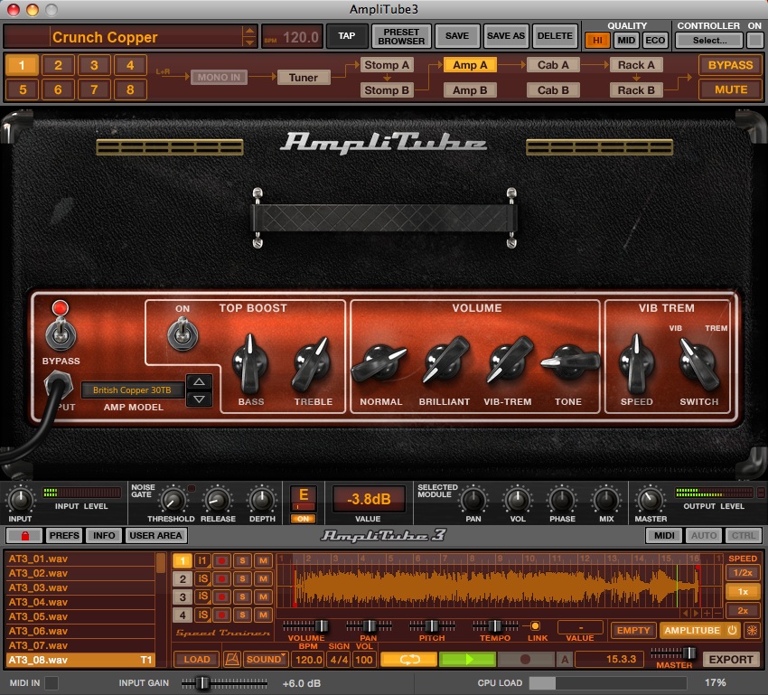Image resolution: width=768 pixels, height=695 pixels.
Task: Open the CONTROLLER Select... dropdown
Action: point(709,40)
